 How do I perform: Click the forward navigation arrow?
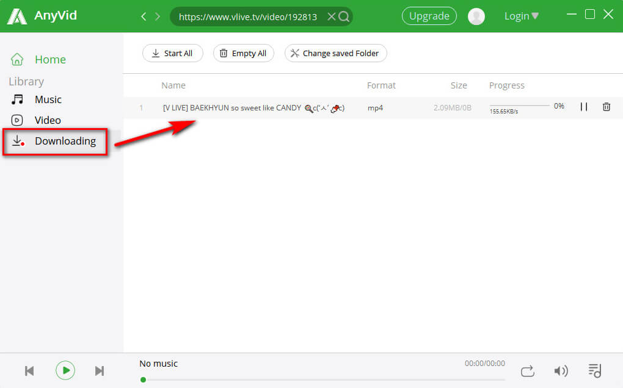[158, 16]
